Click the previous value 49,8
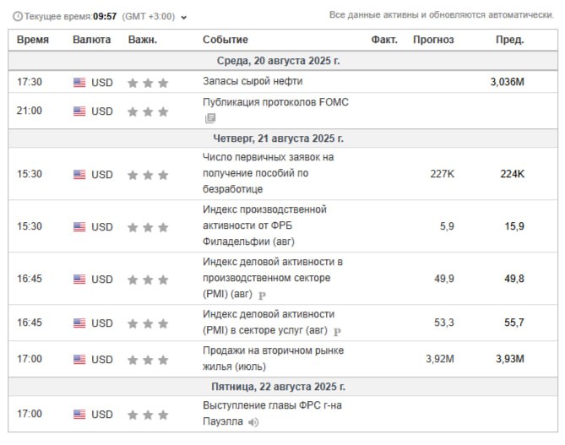 click(x=514, y=279)
